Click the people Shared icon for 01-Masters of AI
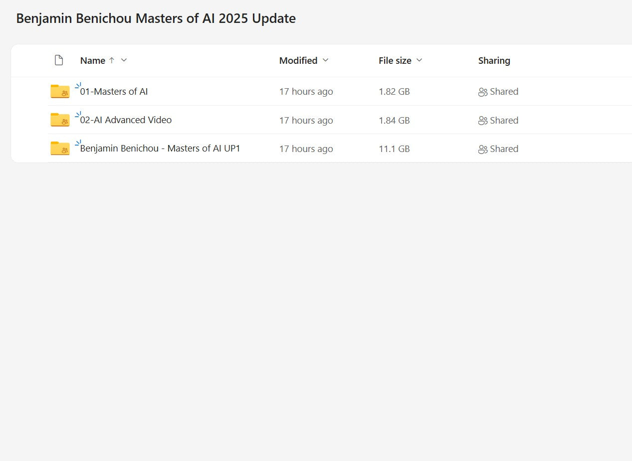This screenshot has height=461, width=632. pos(482,92)
